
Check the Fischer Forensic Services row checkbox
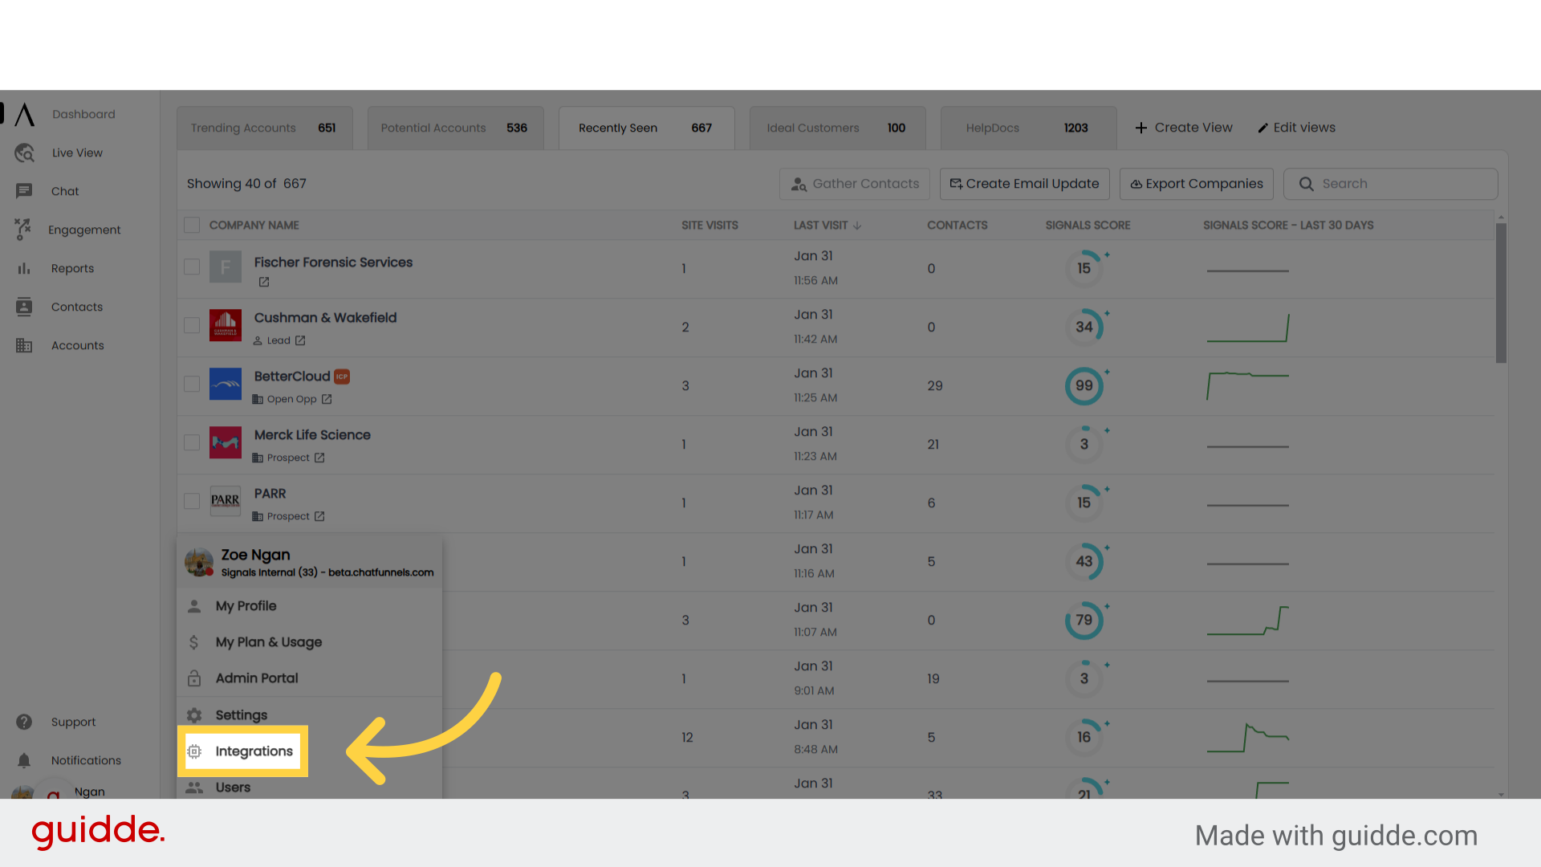click(192, 267)
